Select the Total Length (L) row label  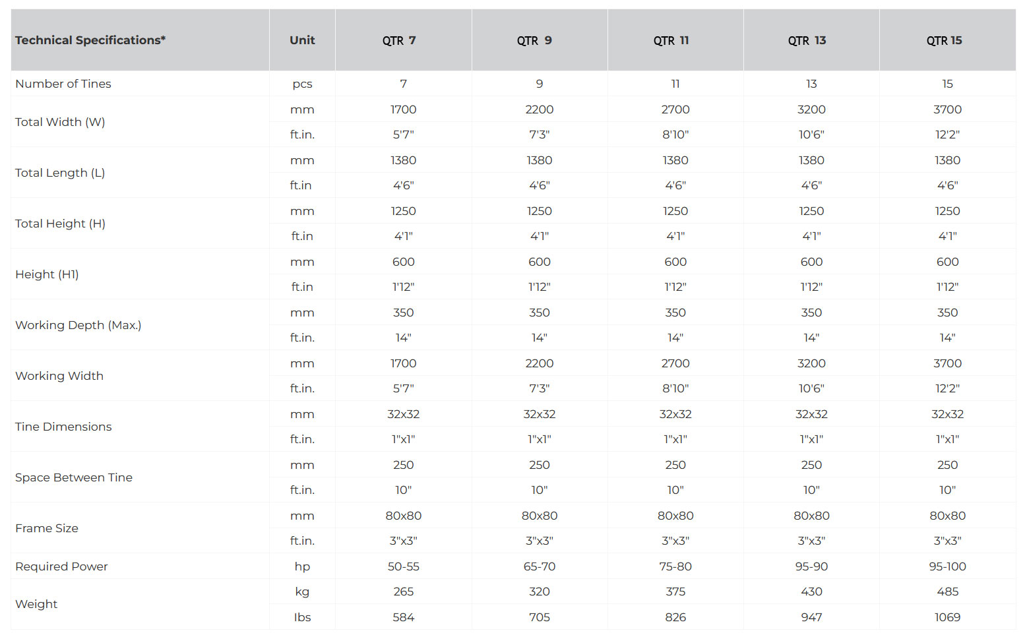tap(60, 173)
